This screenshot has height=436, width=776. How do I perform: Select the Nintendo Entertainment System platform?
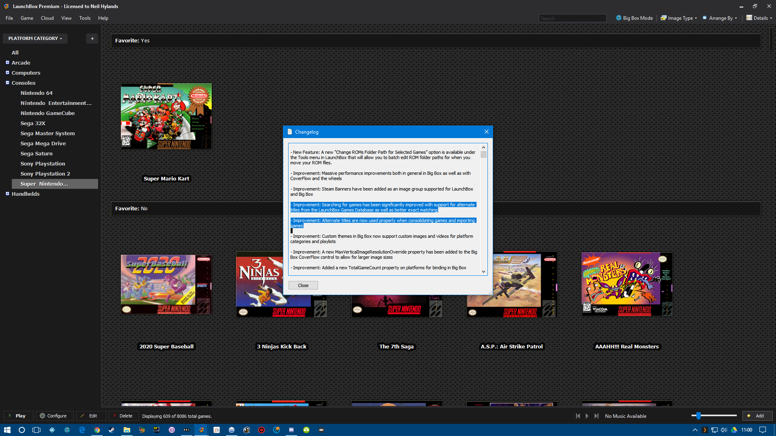pos(56,103)
